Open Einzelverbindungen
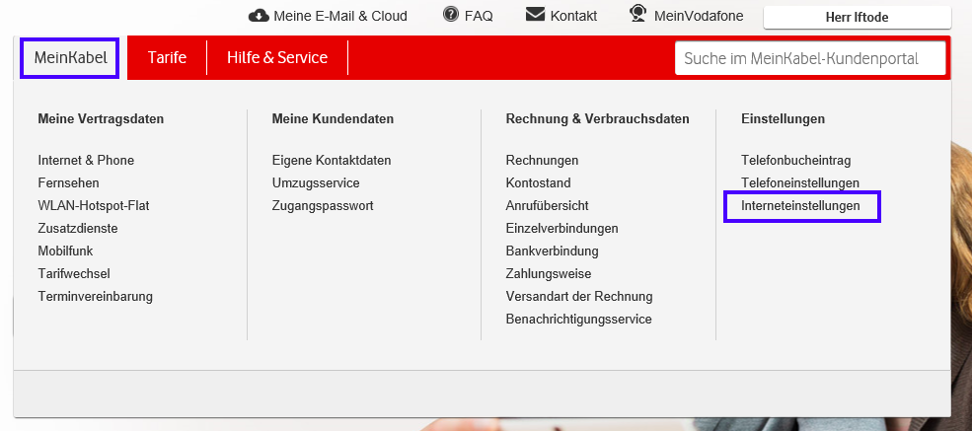Image resolution: width=972 pixels, height=431 pixels. click(x=561, y=229)
